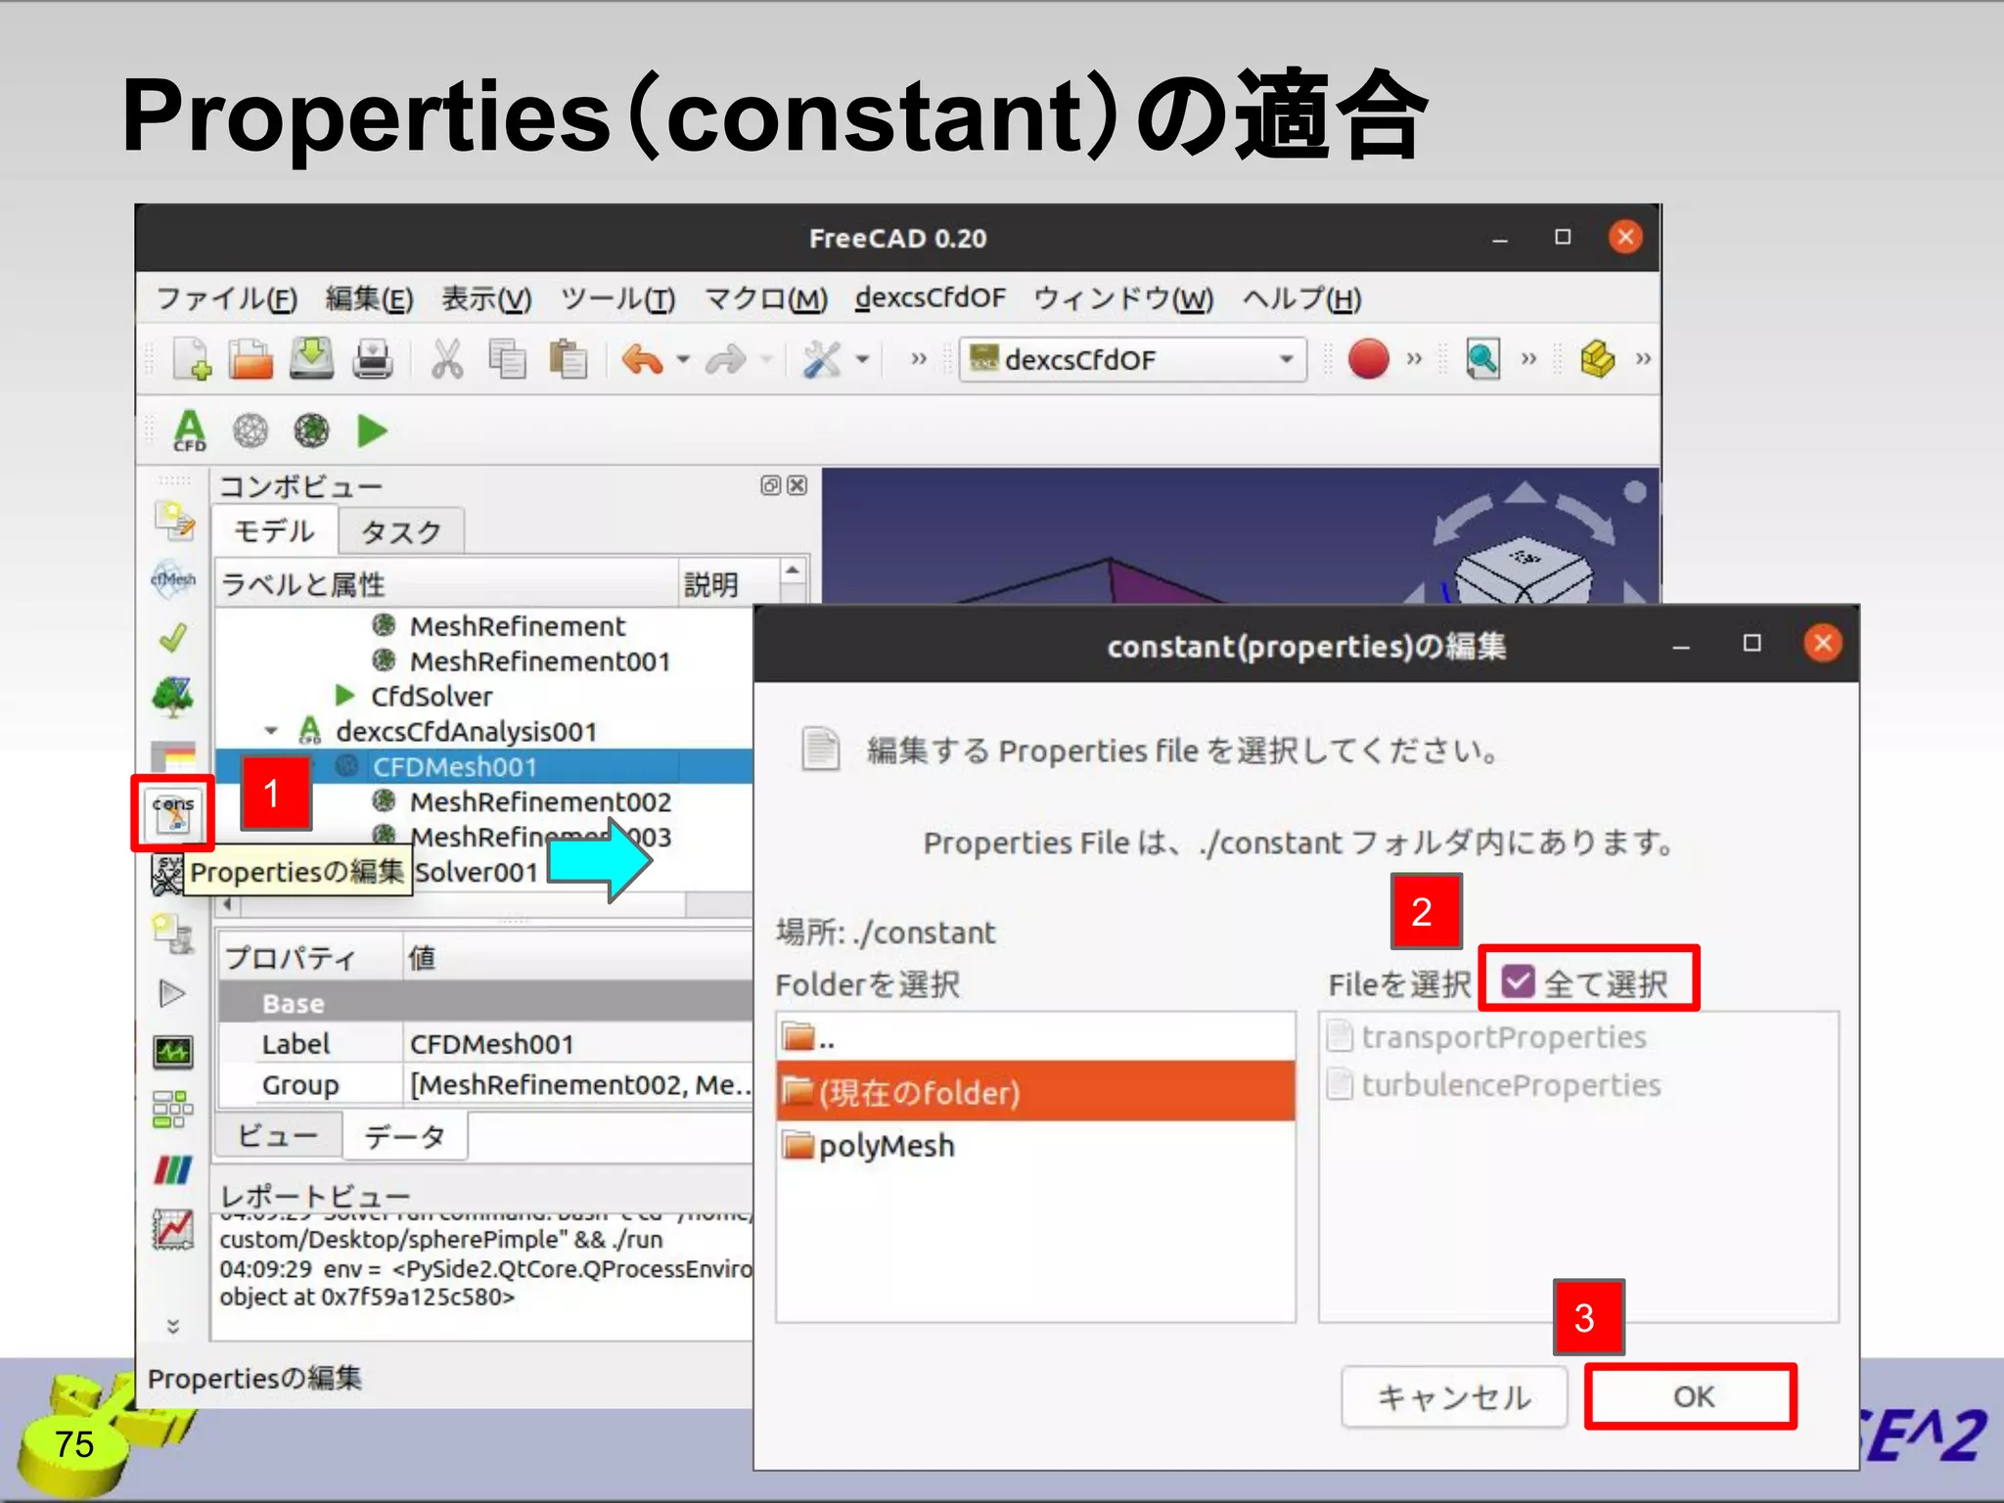2004x1503 pixels.
Task: Click the Copy icon in toolbar
Action: coord(507,359)
